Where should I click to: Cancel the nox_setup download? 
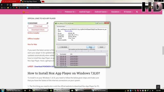tap(101, 47)
